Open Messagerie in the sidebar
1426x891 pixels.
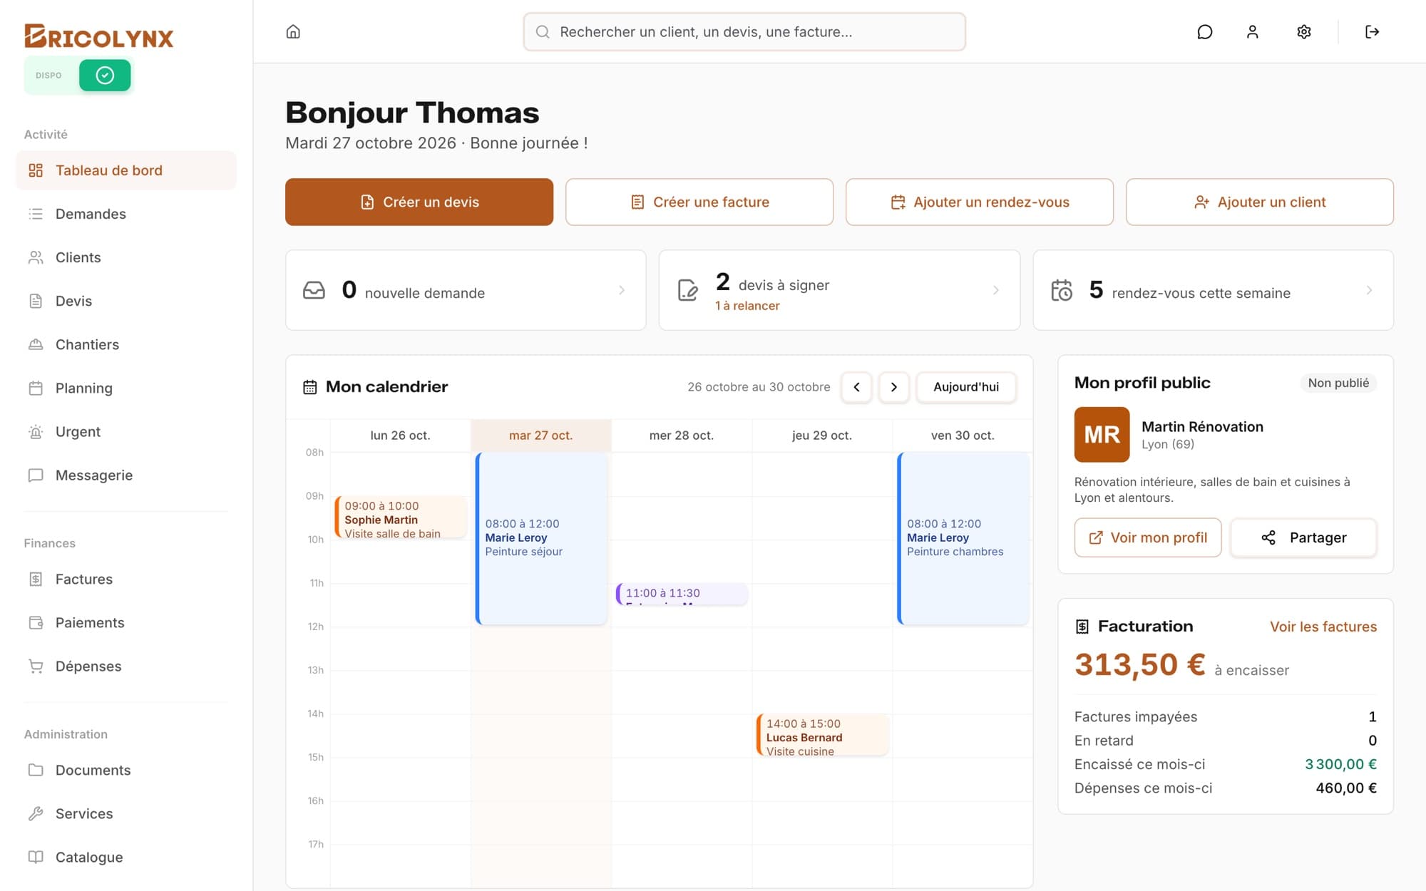[126, 475]
